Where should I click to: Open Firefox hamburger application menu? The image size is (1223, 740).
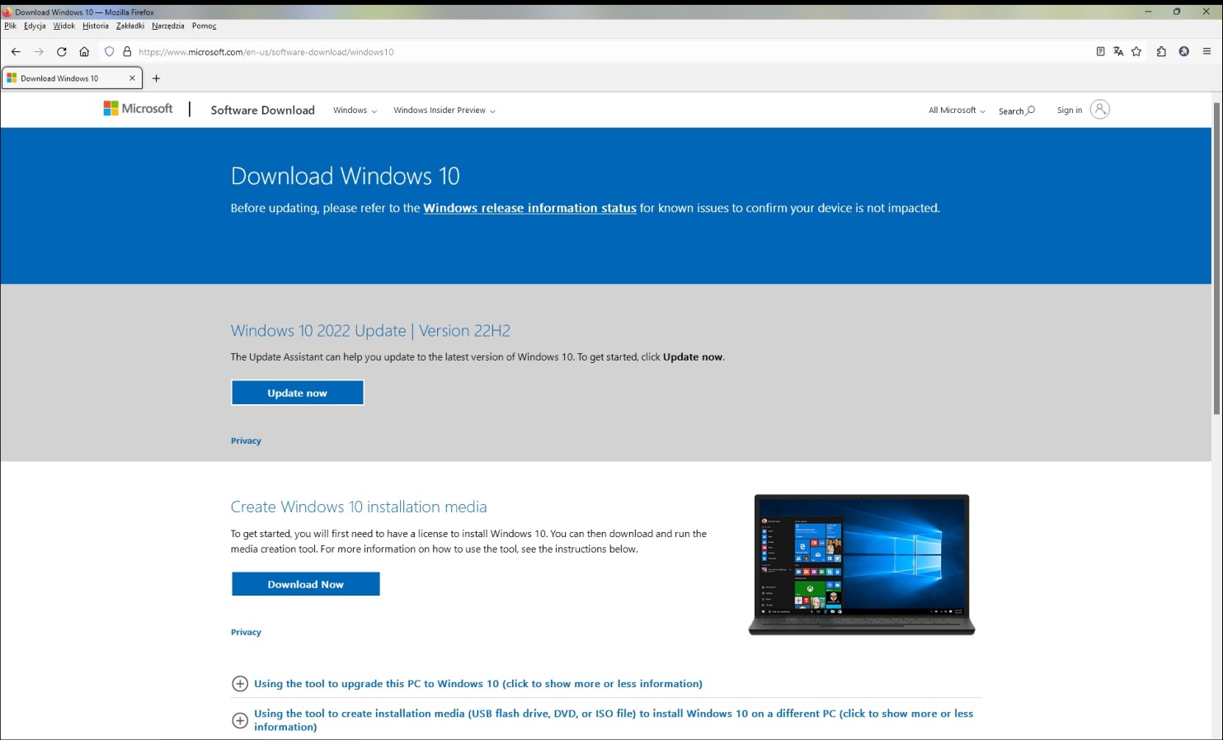click(1207, 51)
